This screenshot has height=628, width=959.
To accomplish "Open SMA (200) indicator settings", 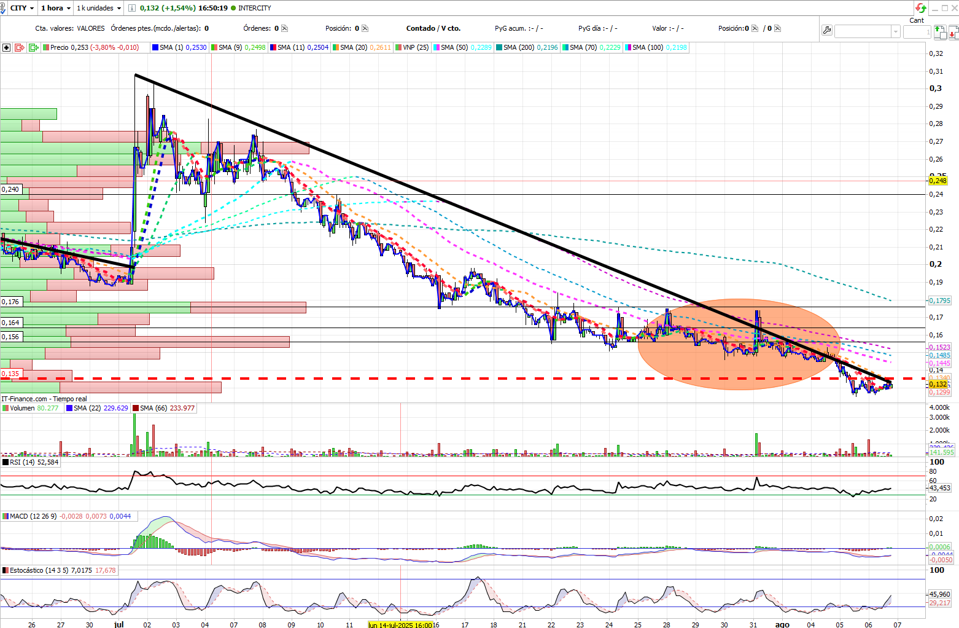I will click(527, 47).
